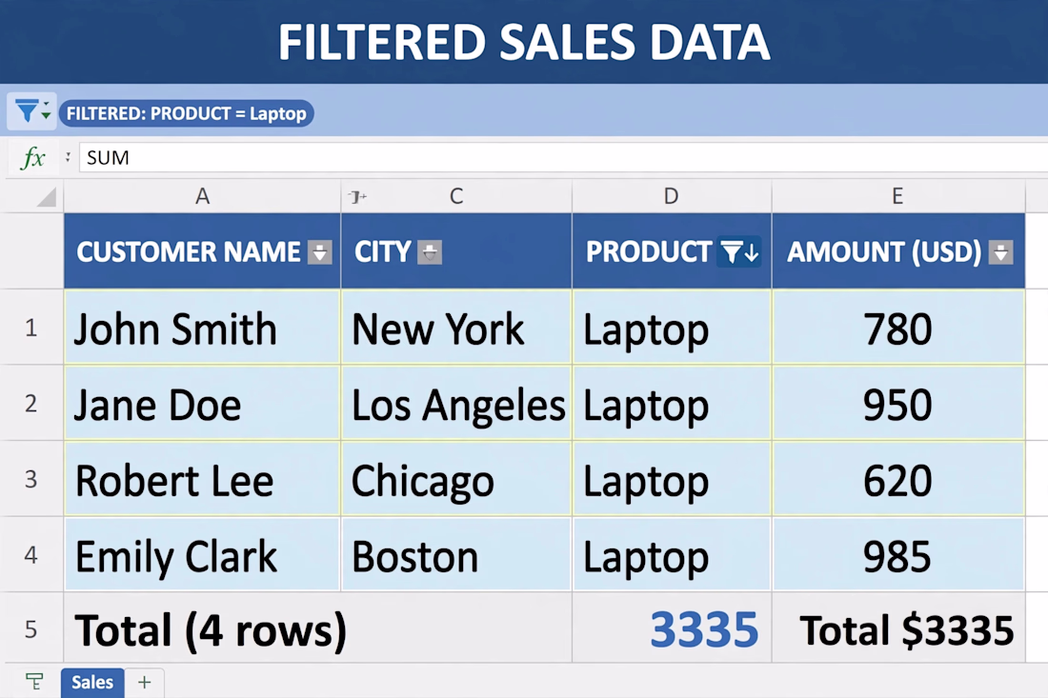Add a new sheet with plus icon
The height and width of the screenshot is (698, 1048).
tap(145, 682)
